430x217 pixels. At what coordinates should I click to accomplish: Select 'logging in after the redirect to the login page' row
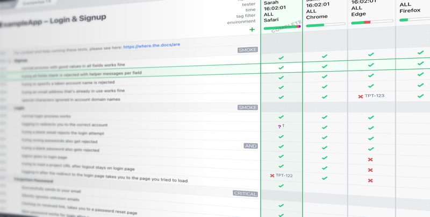104,176
